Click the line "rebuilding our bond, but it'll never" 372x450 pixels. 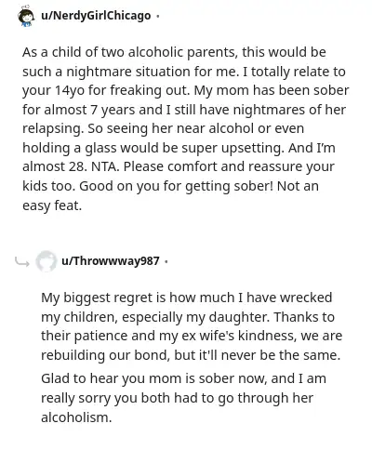pyautogui.click(x=191, y=355)
